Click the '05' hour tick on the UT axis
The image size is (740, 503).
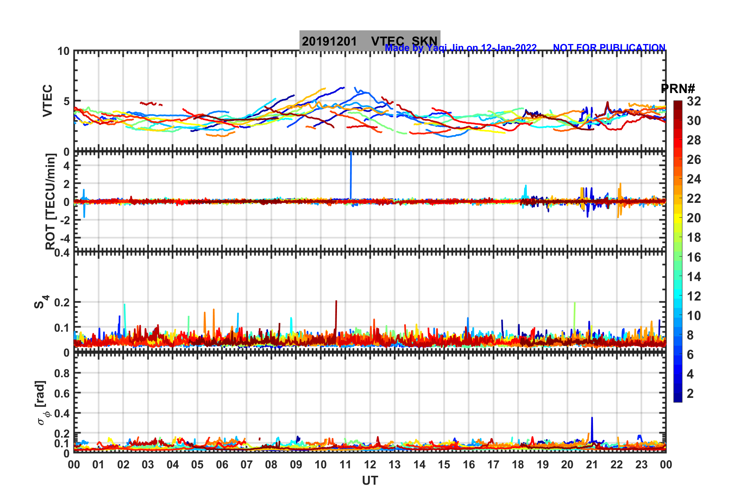click(197, 464)
